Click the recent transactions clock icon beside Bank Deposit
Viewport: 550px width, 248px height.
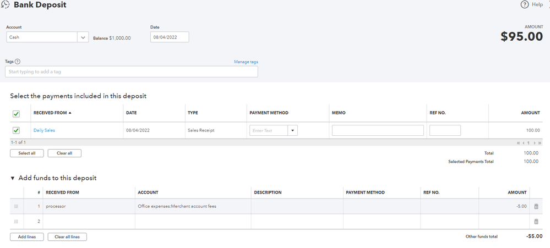tap(6, 5)
